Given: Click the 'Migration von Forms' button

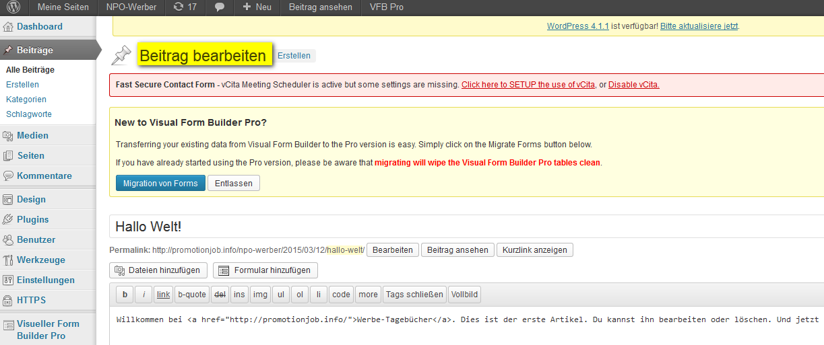Looking at the screenshot, I should pos(160,184).
